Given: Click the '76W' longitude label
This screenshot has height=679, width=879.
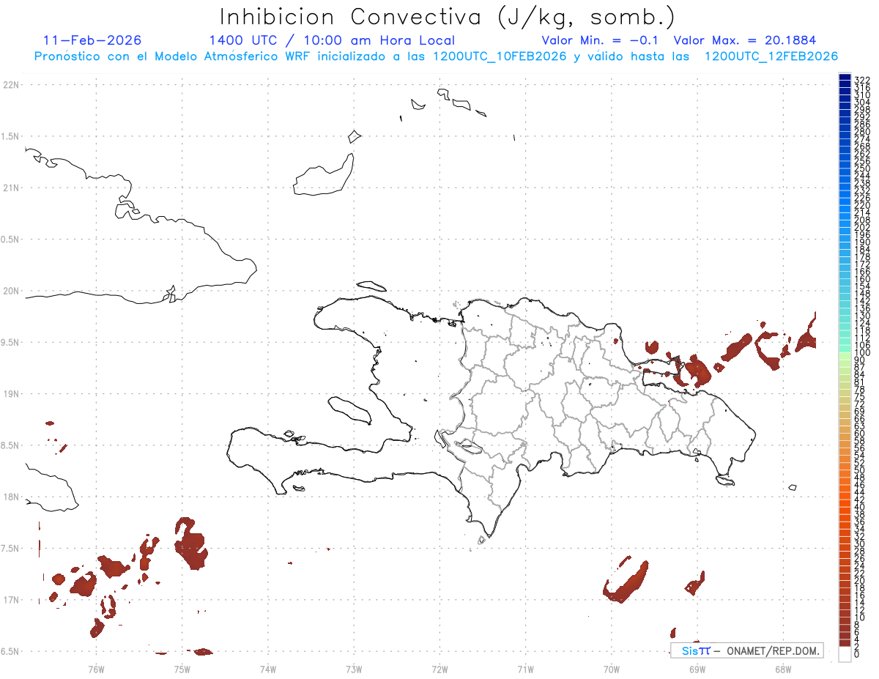Looking at the screenshot, I should click(x=96, y=669).
